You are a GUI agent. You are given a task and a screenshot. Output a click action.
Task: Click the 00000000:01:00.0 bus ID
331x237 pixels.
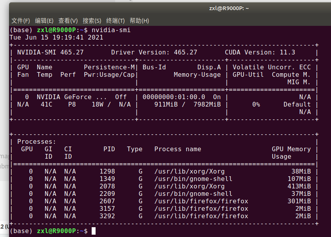[174, 97]
